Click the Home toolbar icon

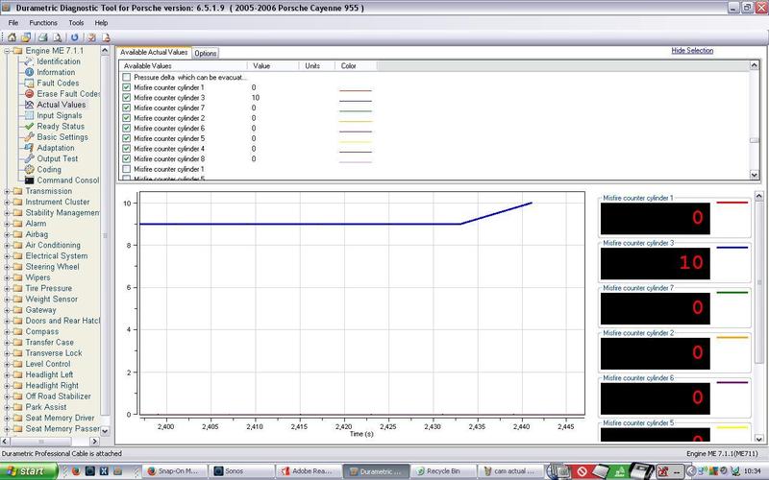(11, 36)
